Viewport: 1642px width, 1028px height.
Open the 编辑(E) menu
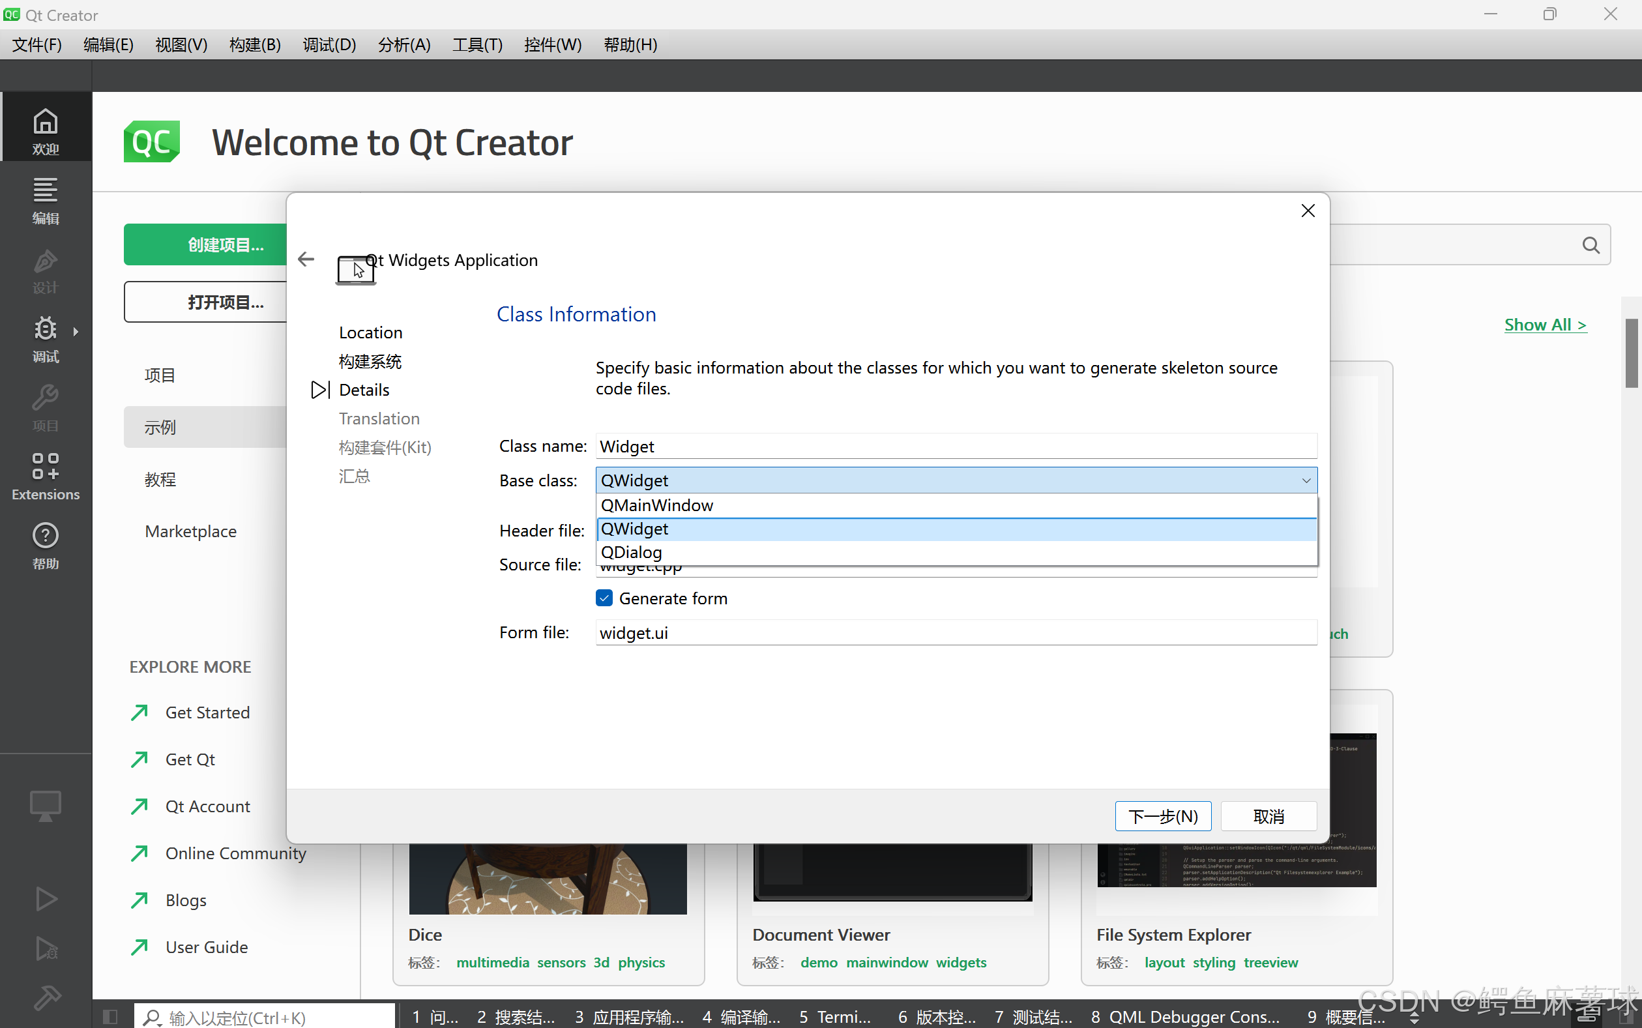point(108,44)
